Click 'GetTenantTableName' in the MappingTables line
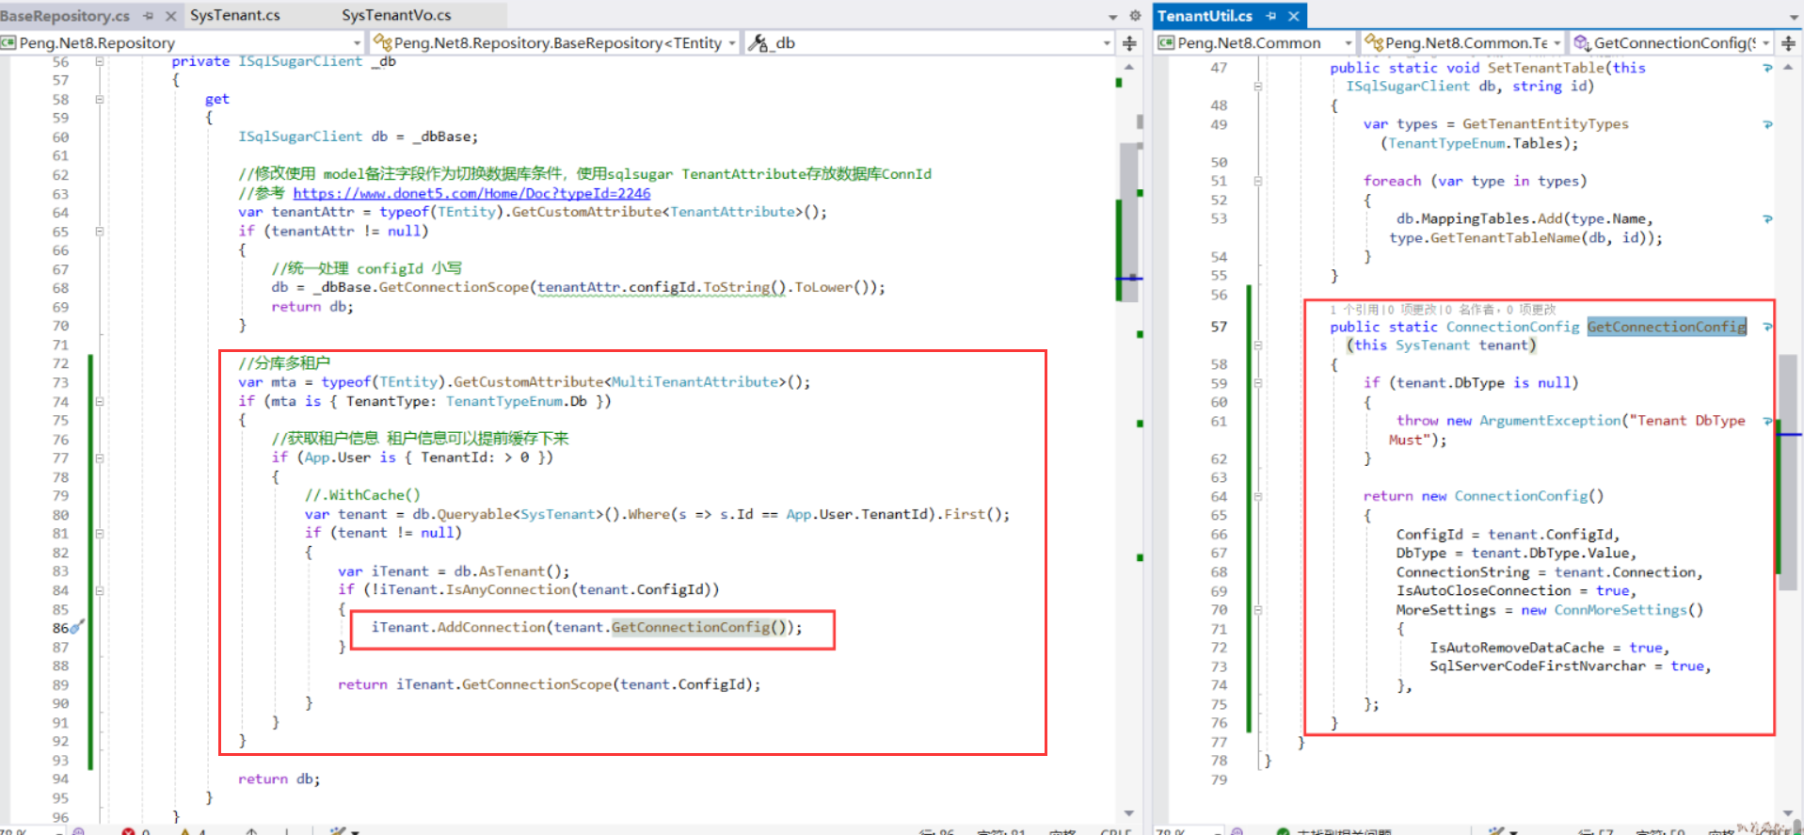1804x835 pixels. 1506,238
